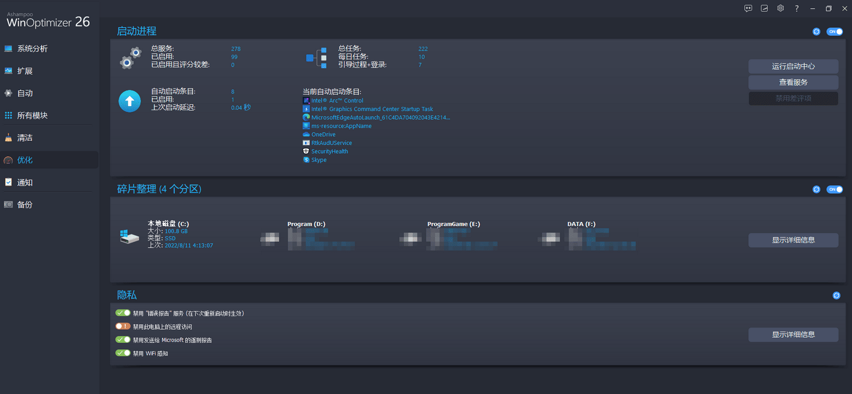Click the date 2022/8/11 4:13:07

point(189,245)
